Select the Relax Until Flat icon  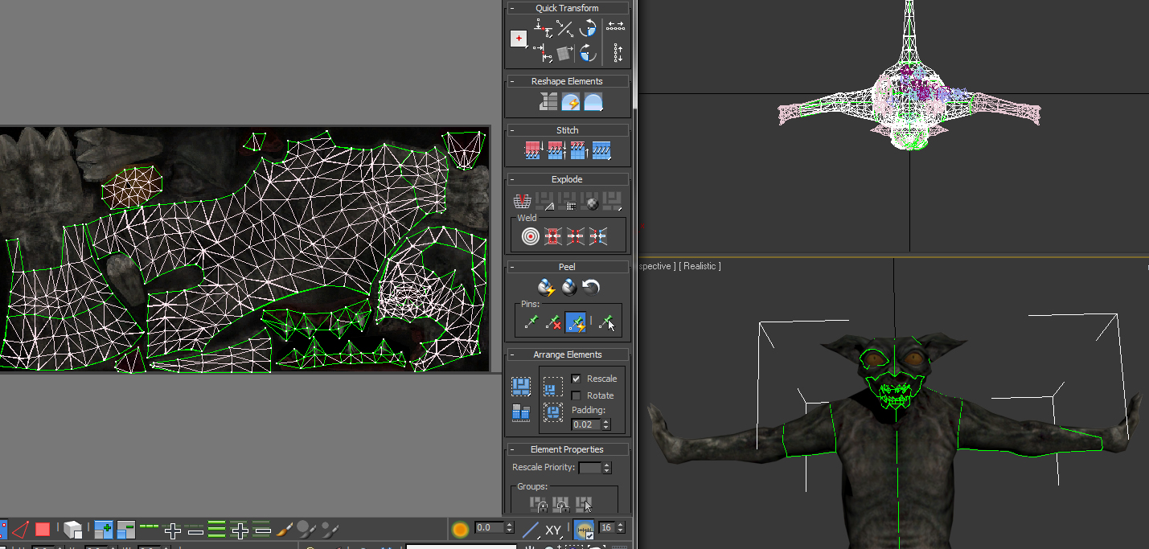point(570,102)
